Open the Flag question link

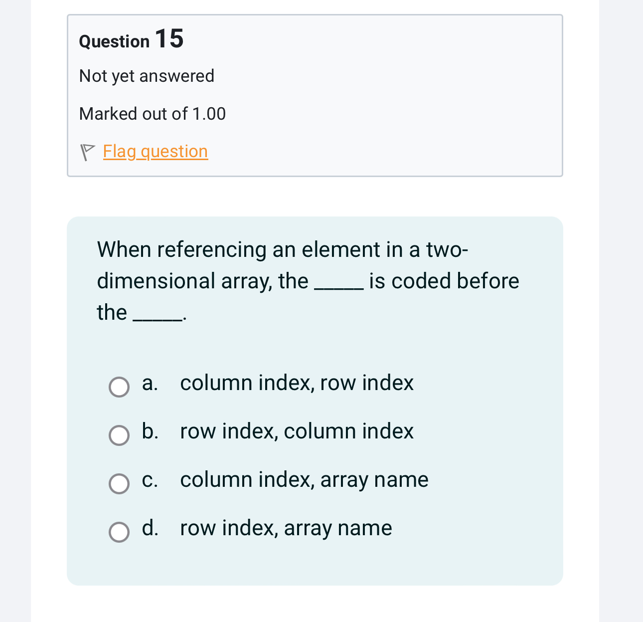(x=155, y=151)
